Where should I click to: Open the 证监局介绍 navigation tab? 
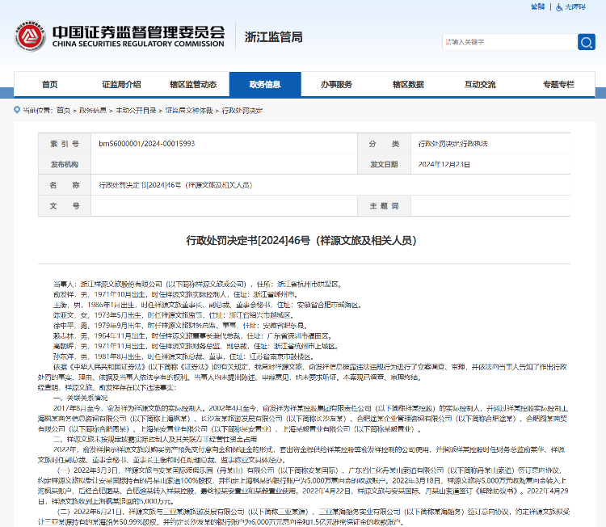(121, 84)
